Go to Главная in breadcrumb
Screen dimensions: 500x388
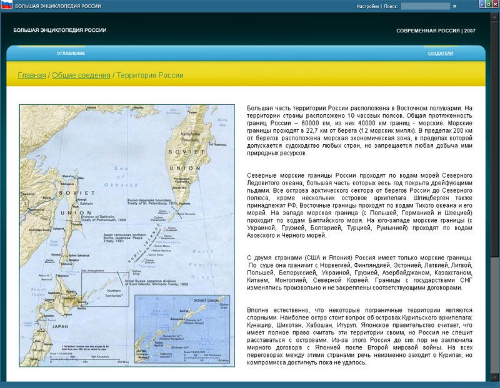32,75
